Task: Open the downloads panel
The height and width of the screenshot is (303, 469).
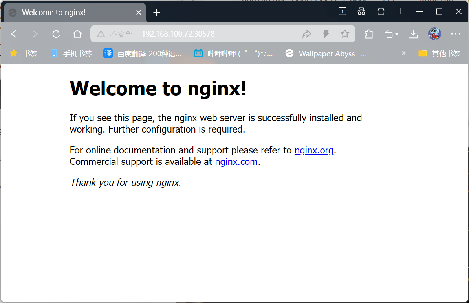Action: click(413, 34)
